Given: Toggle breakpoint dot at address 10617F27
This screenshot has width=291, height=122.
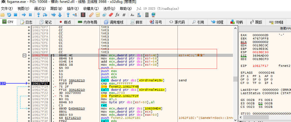Looking at the screenshot, I should [29, 96].
